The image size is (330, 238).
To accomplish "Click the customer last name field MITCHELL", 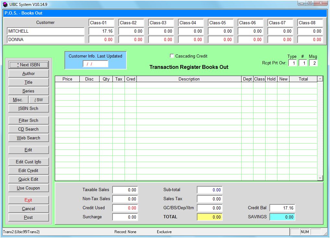I will (46, 31).
